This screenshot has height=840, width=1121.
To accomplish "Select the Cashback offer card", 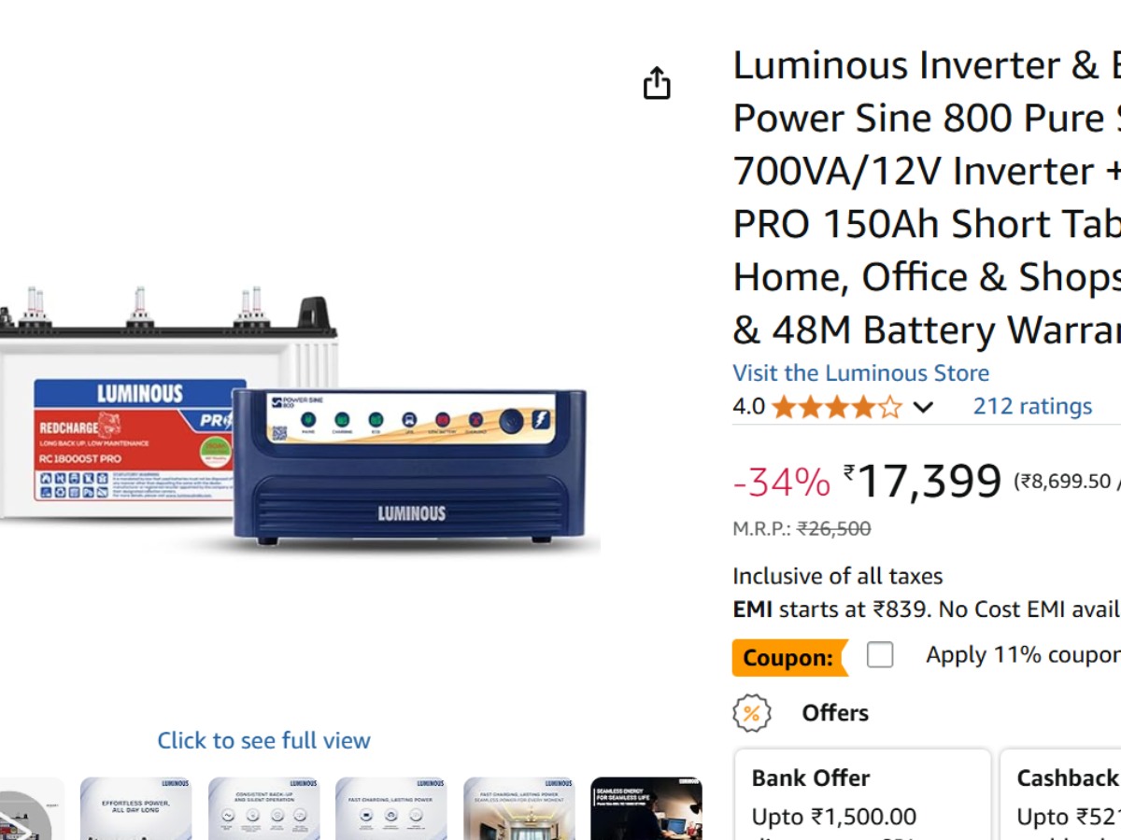I will pos(1060,794).
